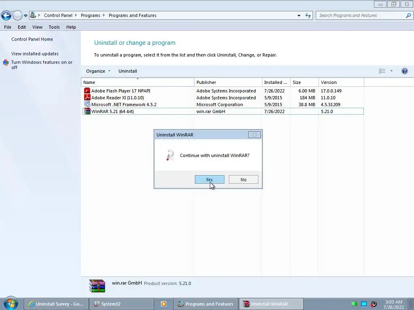Open the taskbar clock showing 3:03 AM
Image resolution: width=414 pixels, height=310 pixels.
pos(393,304)
